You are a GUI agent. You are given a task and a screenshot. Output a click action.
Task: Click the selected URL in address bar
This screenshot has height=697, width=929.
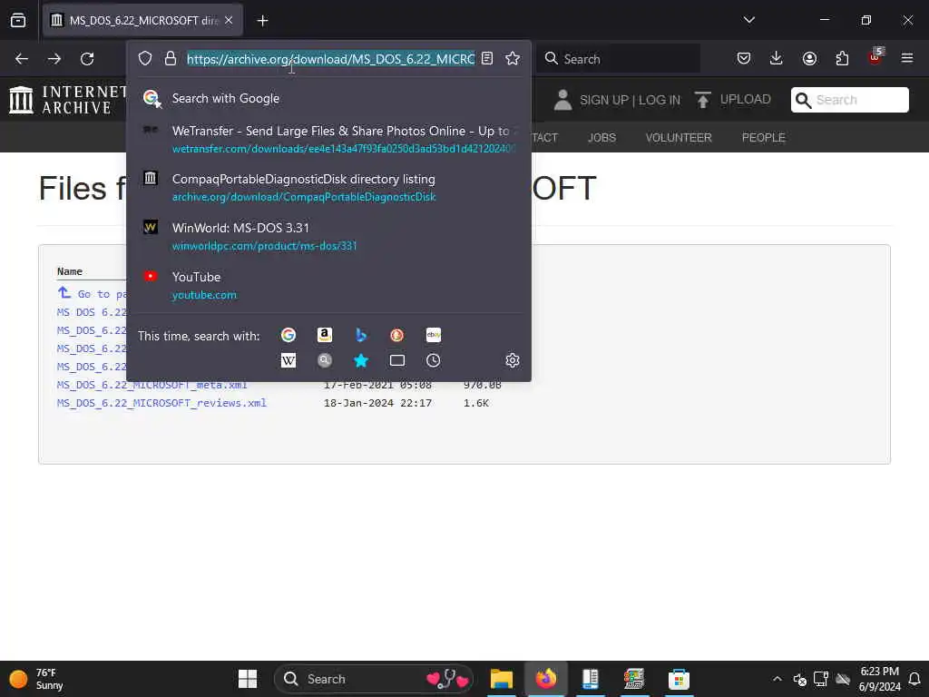coord(330,59)
